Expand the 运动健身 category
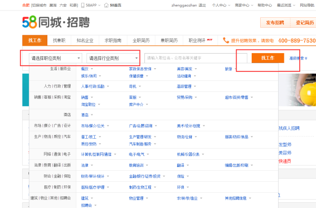 click(186, 76)
